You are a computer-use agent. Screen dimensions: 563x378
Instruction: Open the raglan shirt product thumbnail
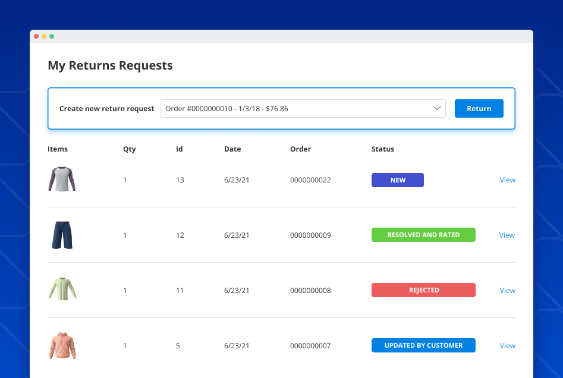point(62,179)
